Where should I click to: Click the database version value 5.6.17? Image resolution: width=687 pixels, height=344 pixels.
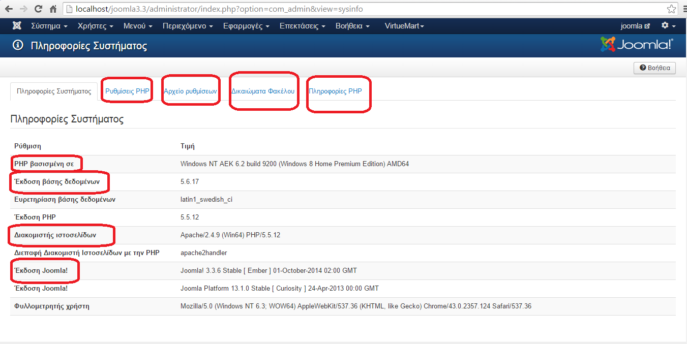pos(190,182)
